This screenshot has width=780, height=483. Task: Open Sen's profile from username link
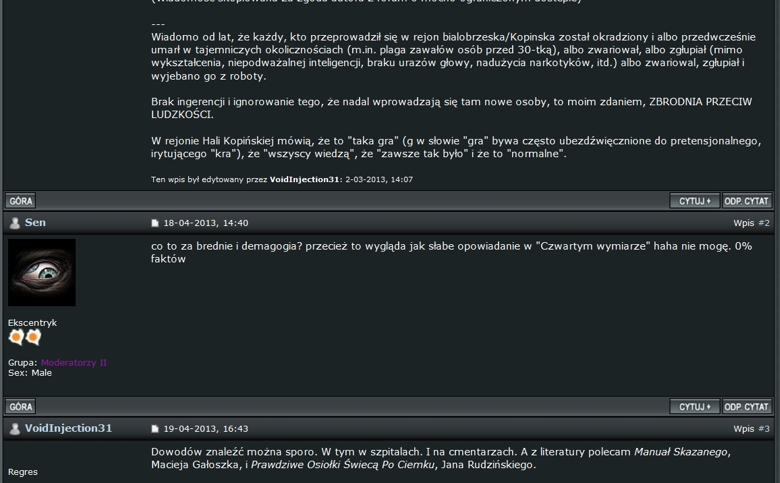click(x=35, y=223)
